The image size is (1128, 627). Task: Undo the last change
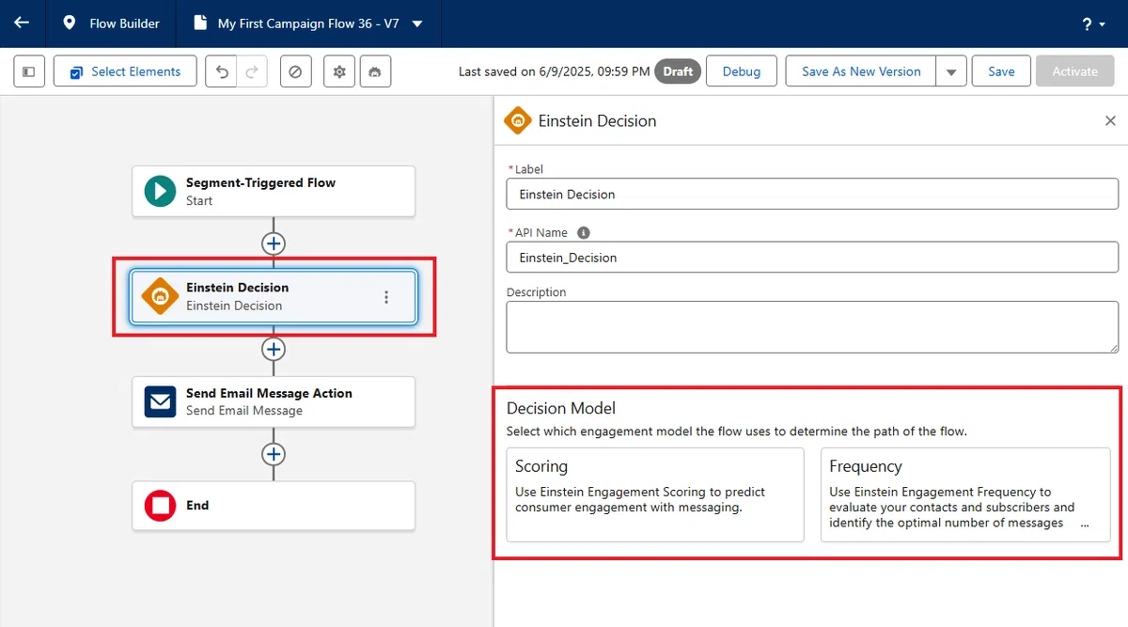click(x=222, y=71)
